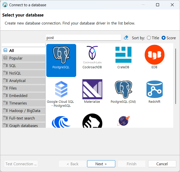The height and width of the screenshot is (172, 180).
Task: Choose the CrateDB database icon
Action: pyautogui.click(x=123, y=55)
